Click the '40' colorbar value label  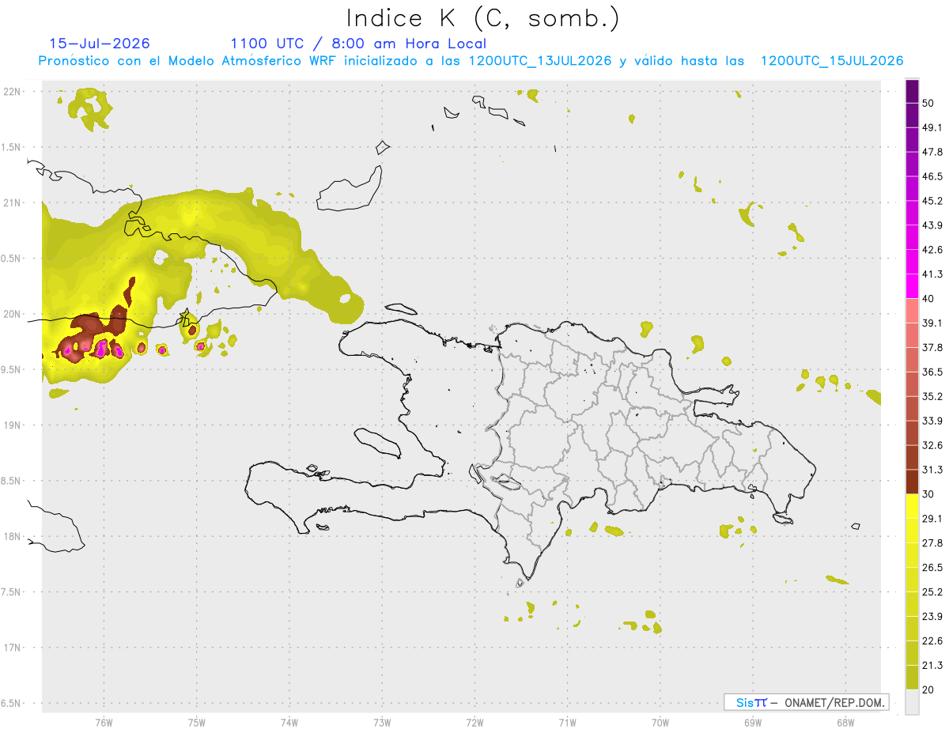click(928, 299)
